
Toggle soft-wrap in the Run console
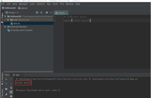click(x=11, y=88)
